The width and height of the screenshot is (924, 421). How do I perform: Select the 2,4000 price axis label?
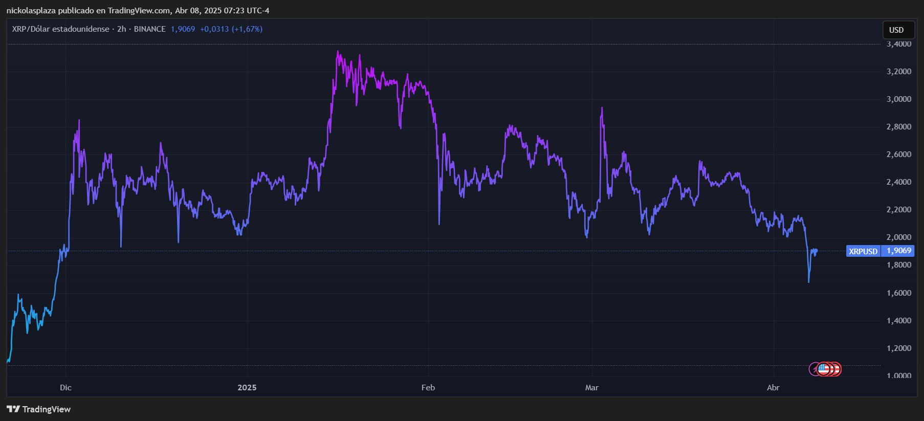899,182
